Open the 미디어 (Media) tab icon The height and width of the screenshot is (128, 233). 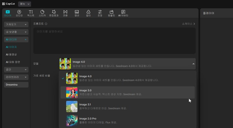pos(8,12)
